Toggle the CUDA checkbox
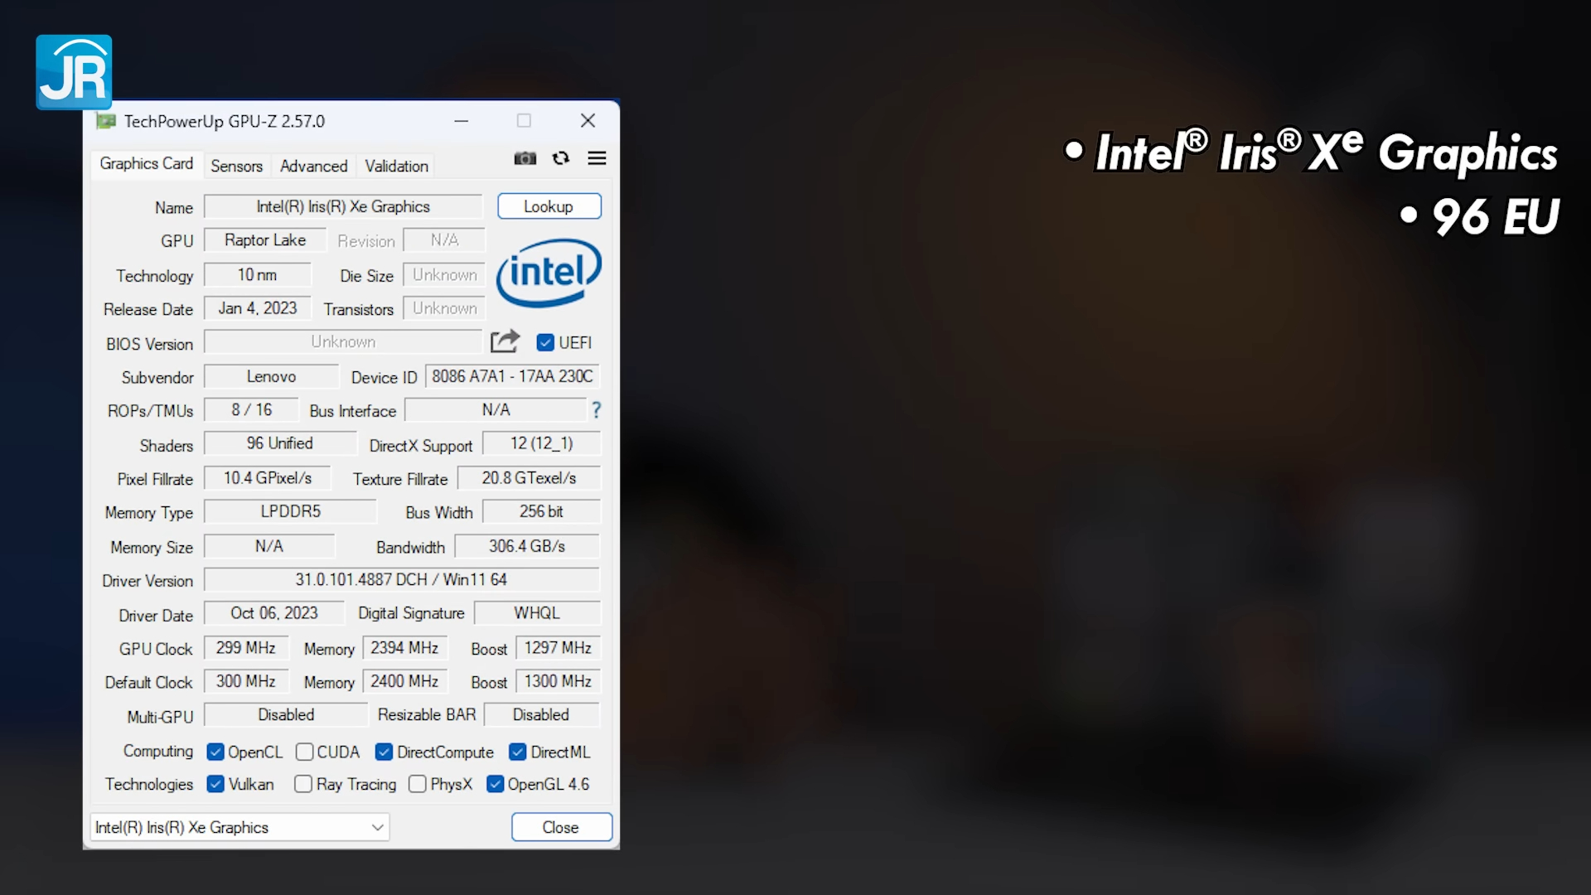Screen dimensions: 1591x895 click(x=304, y=752)
